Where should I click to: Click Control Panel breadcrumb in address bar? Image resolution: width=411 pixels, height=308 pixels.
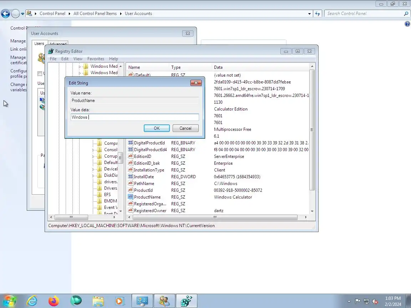tap(52, 14)
